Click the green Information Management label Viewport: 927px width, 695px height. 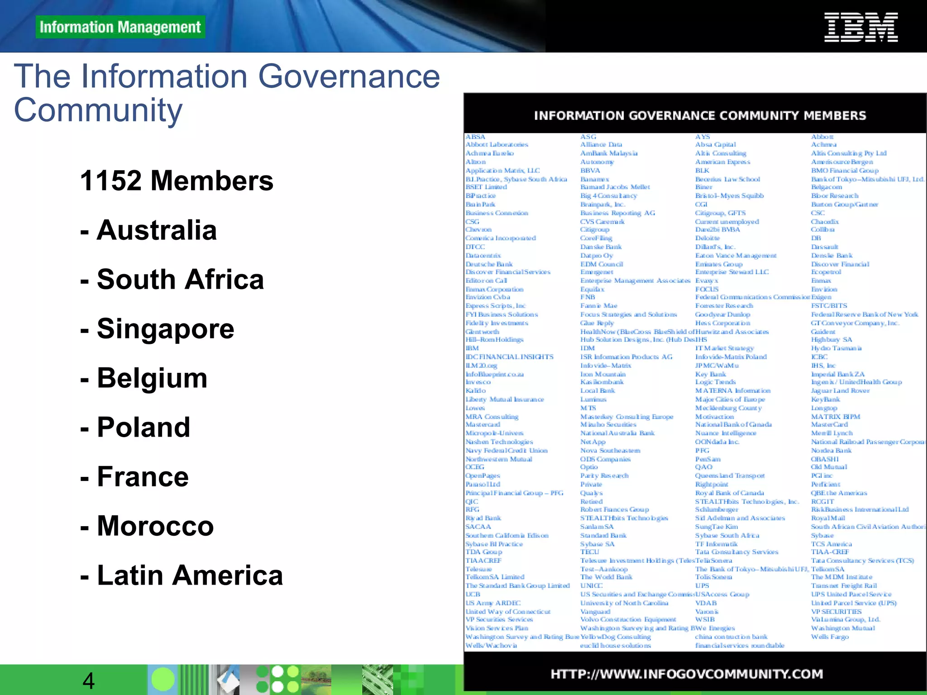click(120, 27)
